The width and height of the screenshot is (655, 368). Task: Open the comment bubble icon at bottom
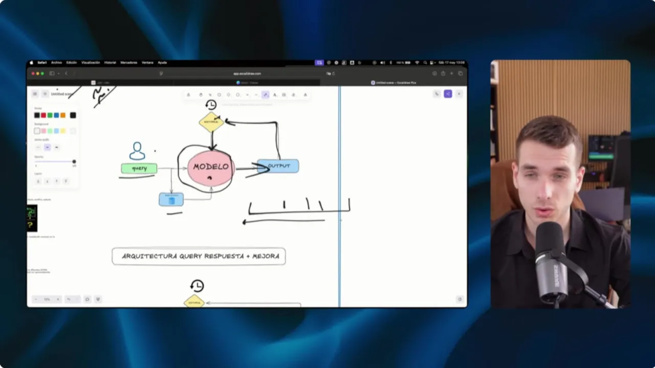[x=87, y=299]
